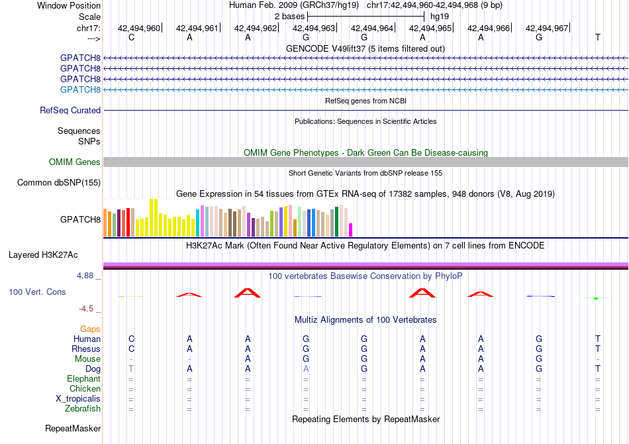Click the first GPATCH8 GENCODE track label
629x444 pixels.
point(80,58)
